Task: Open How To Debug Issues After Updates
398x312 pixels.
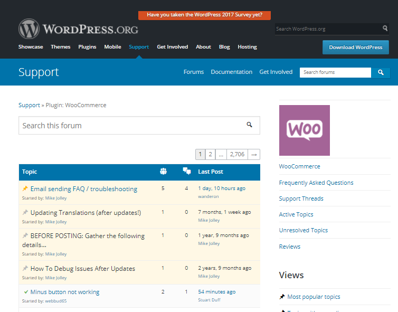Action: coord(83,269)
